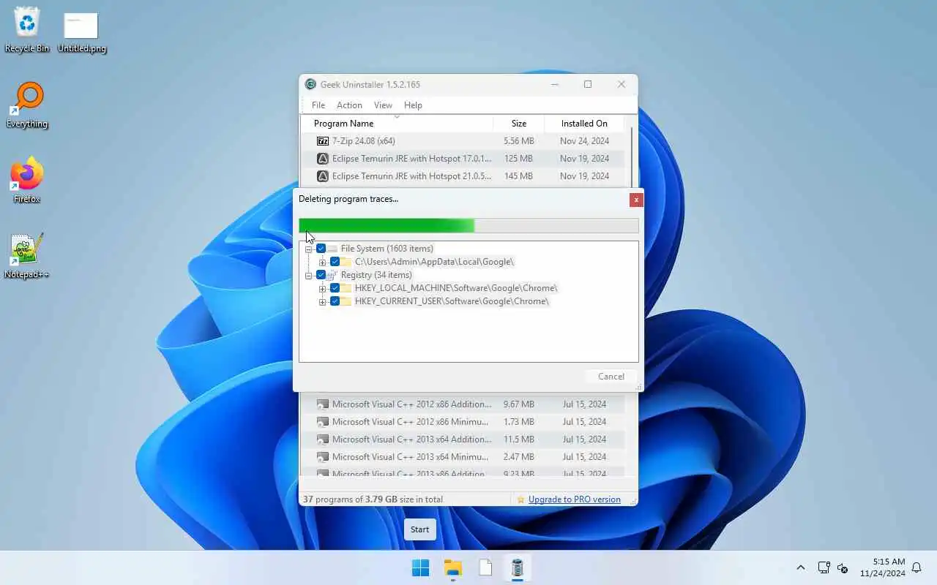Open the View menu

pos(383,105)
